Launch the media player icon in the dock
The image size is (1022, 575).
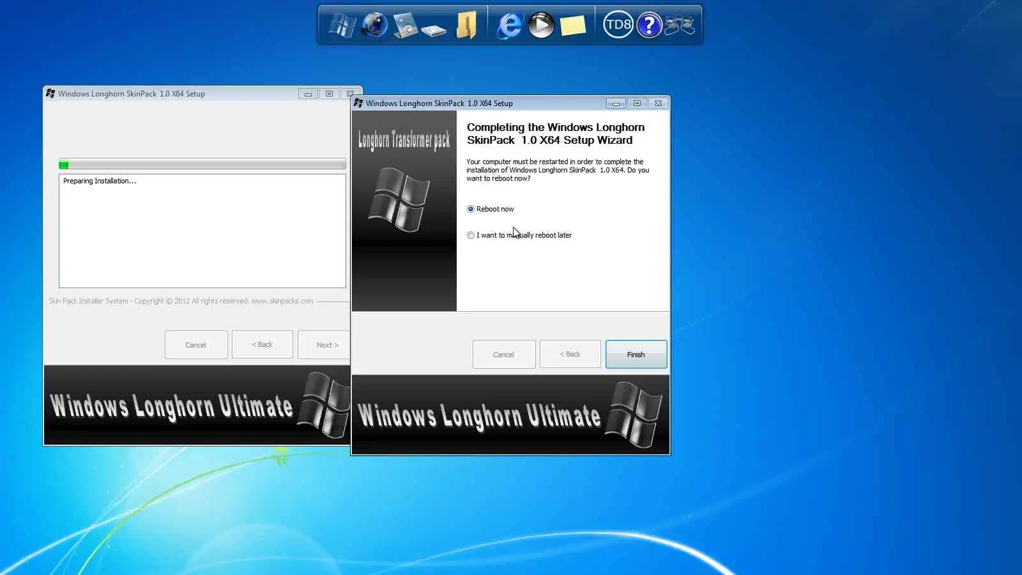tap(541, 26)
